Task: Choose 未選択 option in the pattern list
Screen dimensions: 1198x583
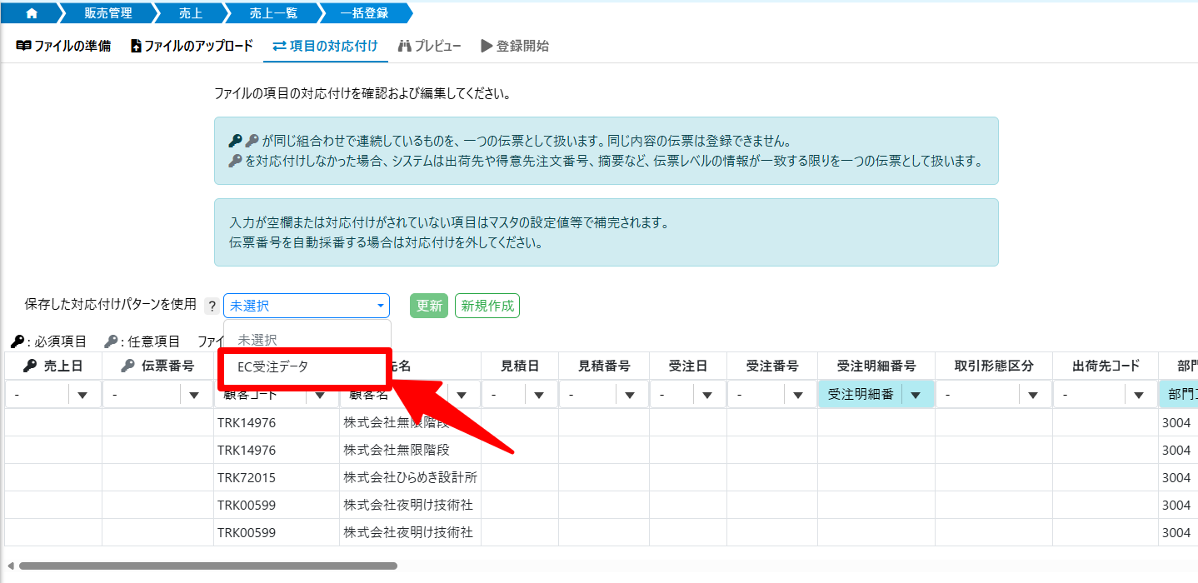Action: point(257,340)
